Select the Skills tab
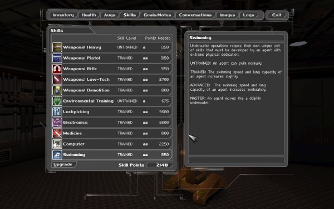Screen dimensions: 334x209 pos(130,15)
